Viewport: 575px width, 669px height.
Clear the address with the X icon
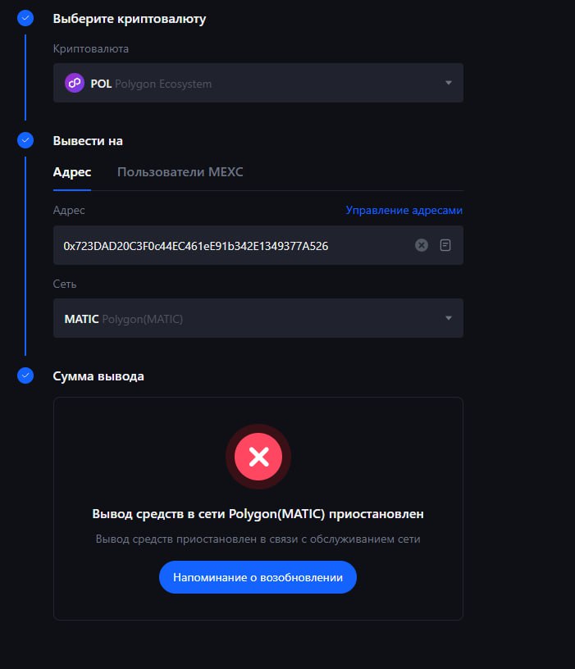coord(422,245)
